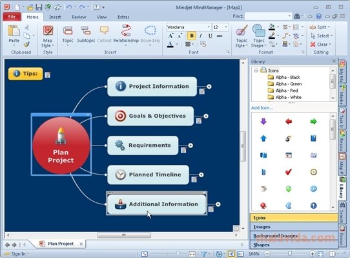
Task: Open the Verdana font name dropdown
Action: click(209, 27)
